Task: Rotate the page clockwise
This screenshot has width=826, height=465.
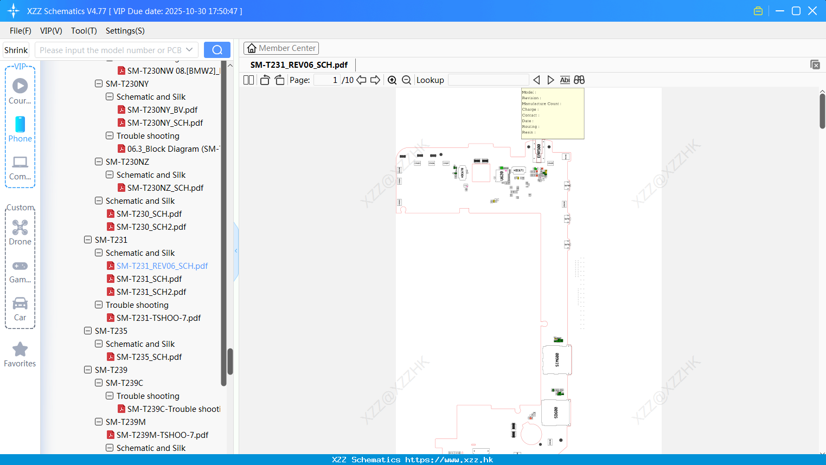Action: [279, 80]
